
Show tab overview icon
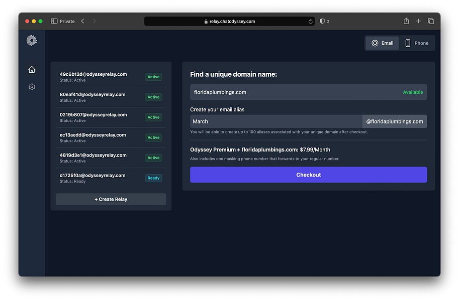431,21
